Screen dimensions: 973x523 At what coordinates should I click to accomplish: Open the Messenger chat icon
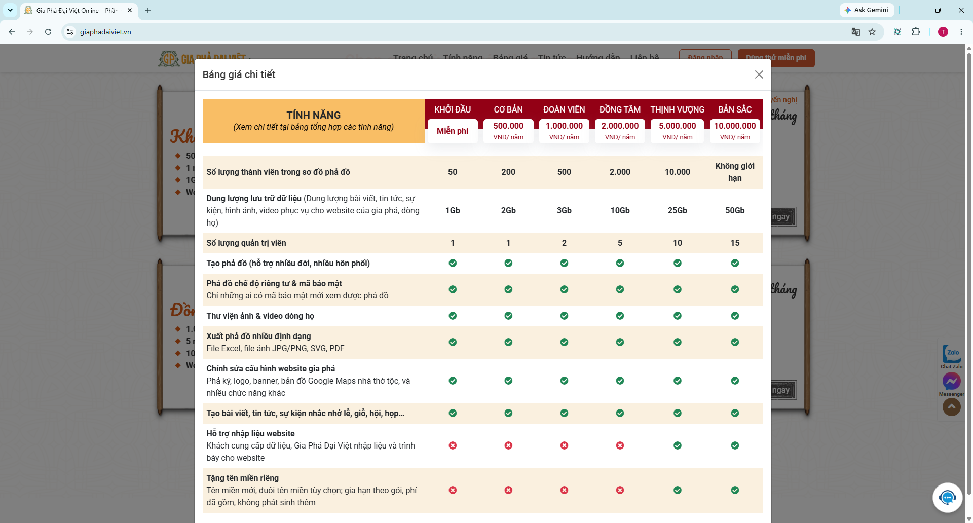[x=952, y=385]
